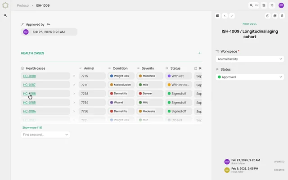
Task: Open the top-right search bar
Action: point(254,5)
